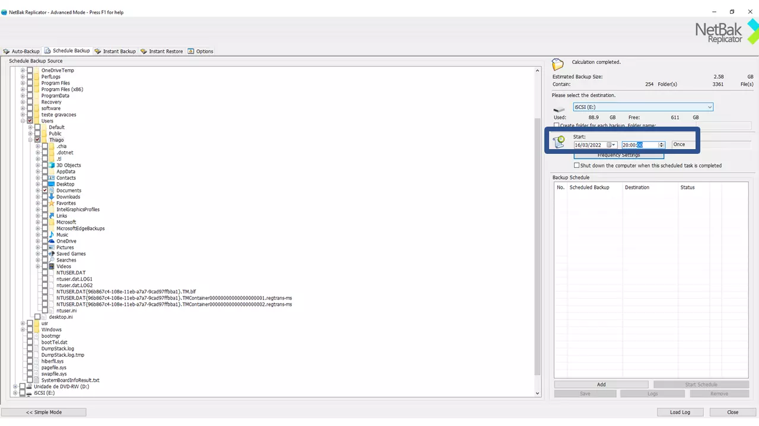Uncheck the Thiago folder checkbox

click(37, 140)
